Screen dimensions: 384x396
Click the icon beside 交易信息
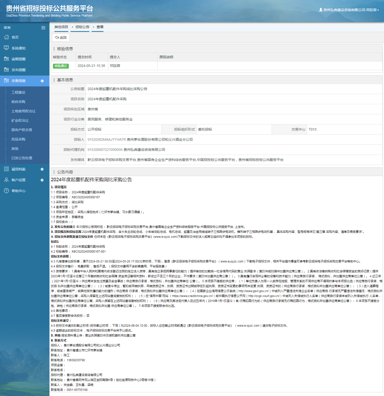point(6,80)
